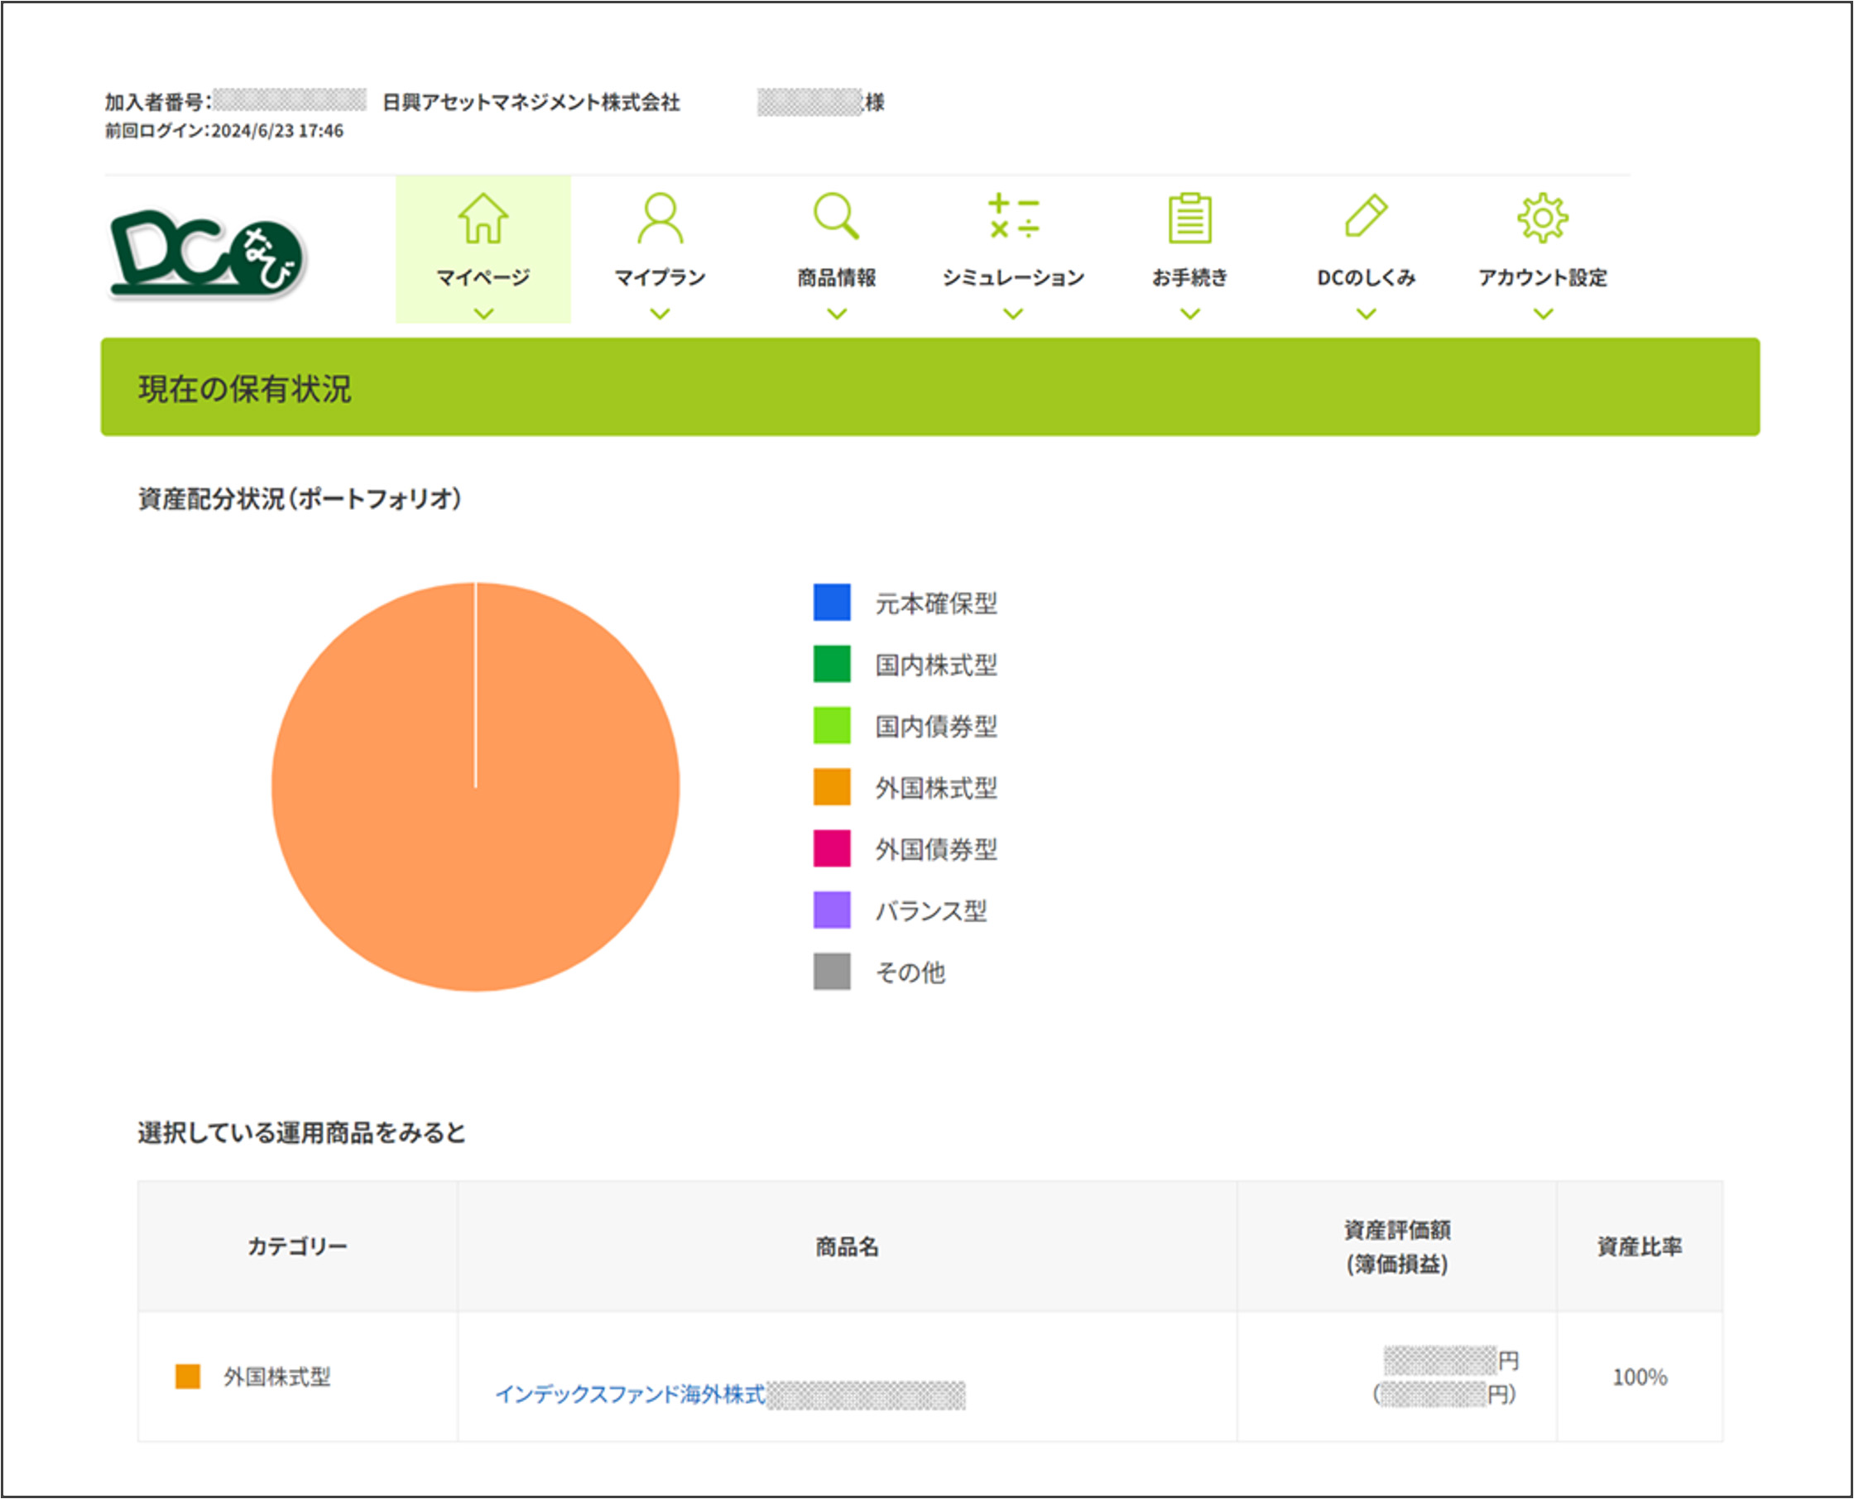This screenshot has width=1854, height=1499.
Task: Click the カテゴリー column header
Action: point(297,1246)
